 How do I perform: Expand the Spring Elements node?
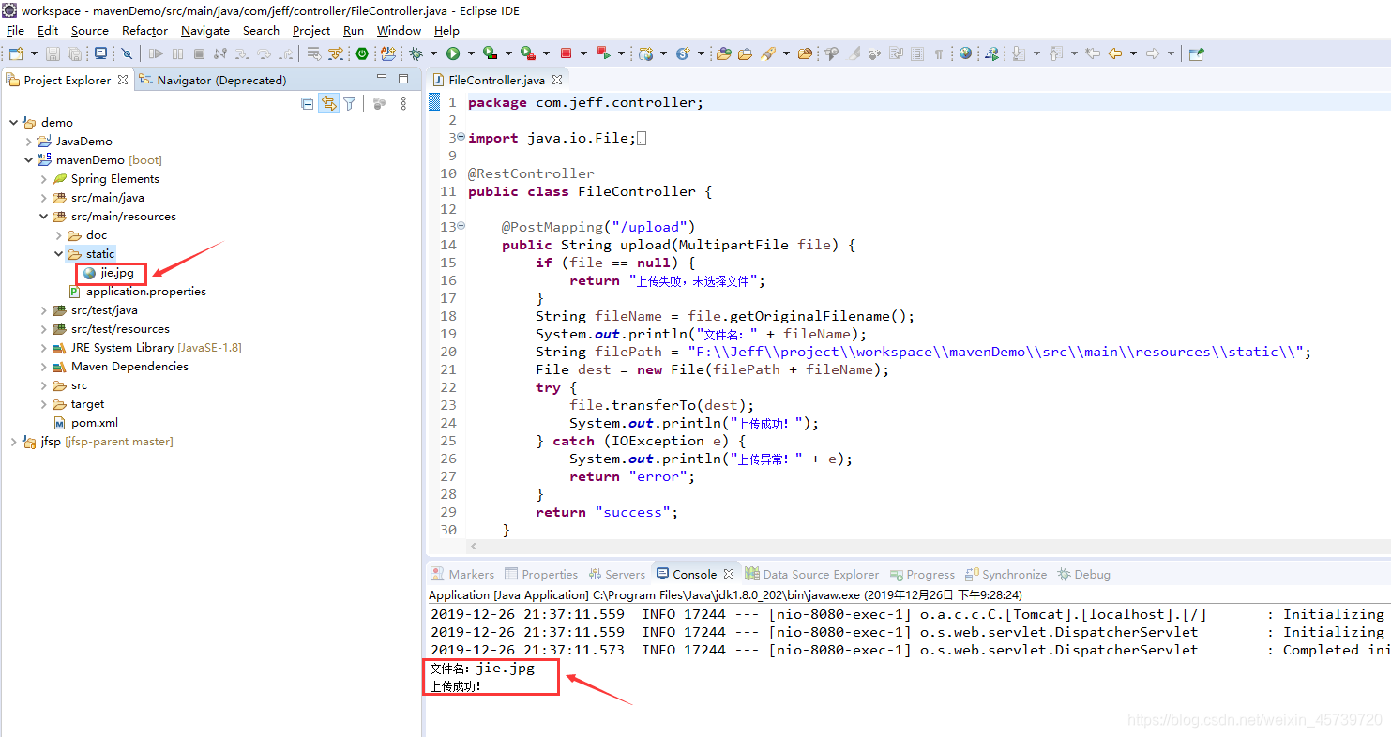44,179
